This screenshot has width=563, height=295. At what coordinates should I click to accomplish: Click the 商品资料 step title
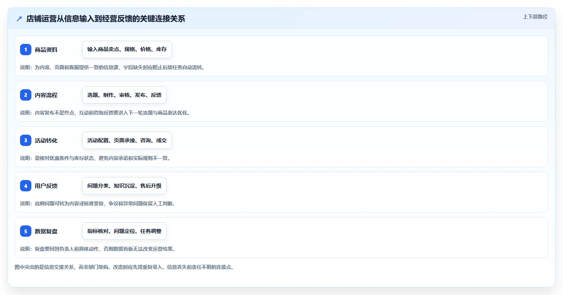pyautogui.click(x=46, y=50)
